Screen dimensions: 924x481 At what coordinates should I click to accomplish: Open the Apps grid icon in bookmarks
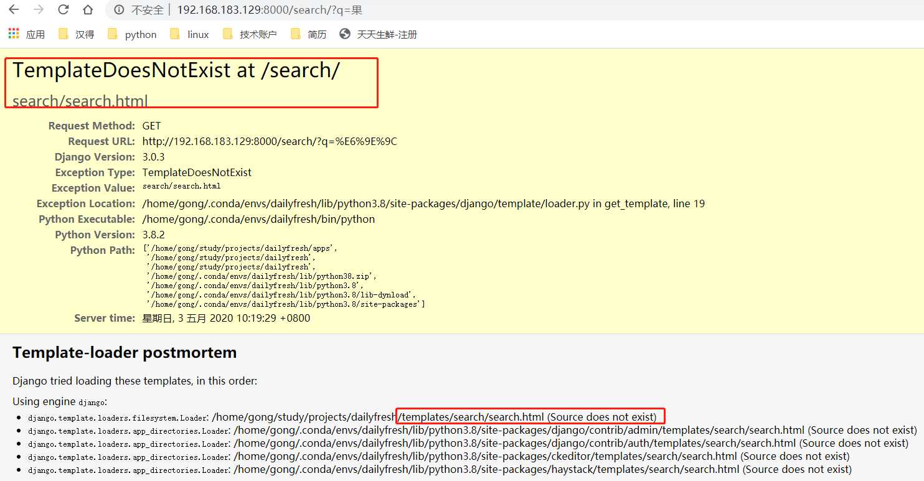coord(14,34)
